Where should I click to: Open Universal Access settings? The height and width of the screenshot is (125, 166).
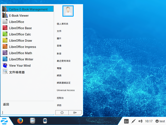click(66, 90)
